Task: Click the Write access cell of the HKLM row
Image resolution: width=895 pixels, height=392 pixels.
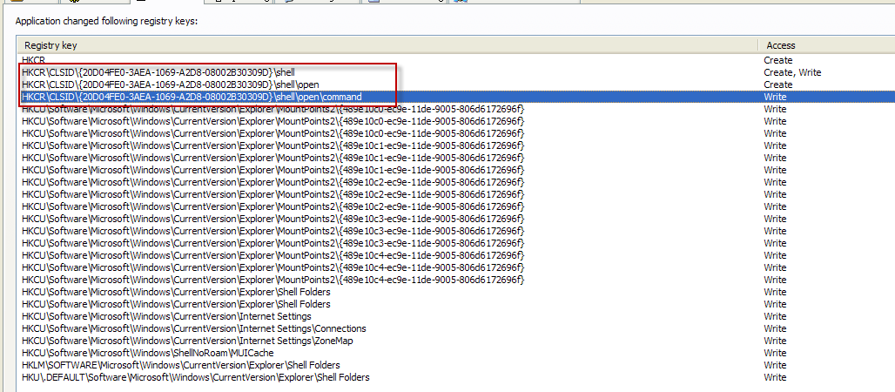Action: click(775, 365)
